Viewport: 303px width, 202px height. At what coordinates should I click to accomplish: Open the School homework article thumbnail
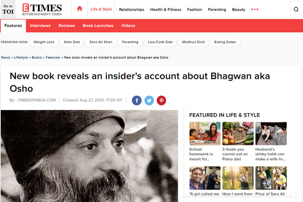205,133
